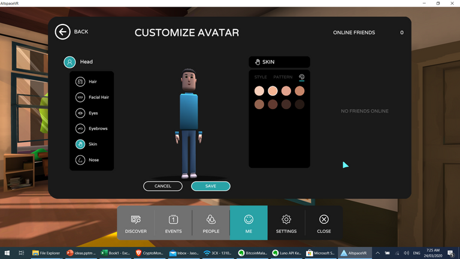Switch to the Inbox mail taskbar item

point(184,253)
